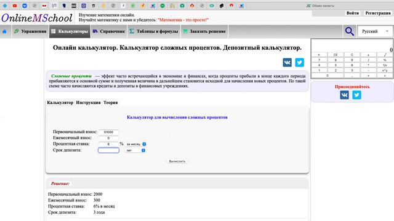Screen dimensions: 394x221
Task: Click the 8 key on side calculator
Action: tap(336, 60)
